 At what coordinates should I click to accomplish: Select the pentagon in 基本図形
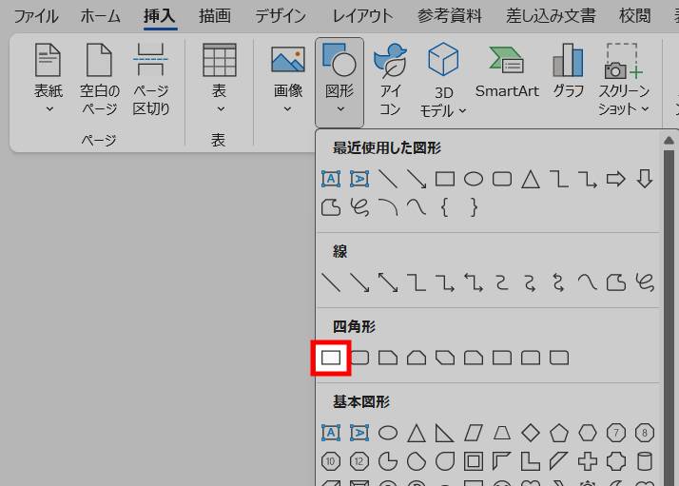point(559,433)
